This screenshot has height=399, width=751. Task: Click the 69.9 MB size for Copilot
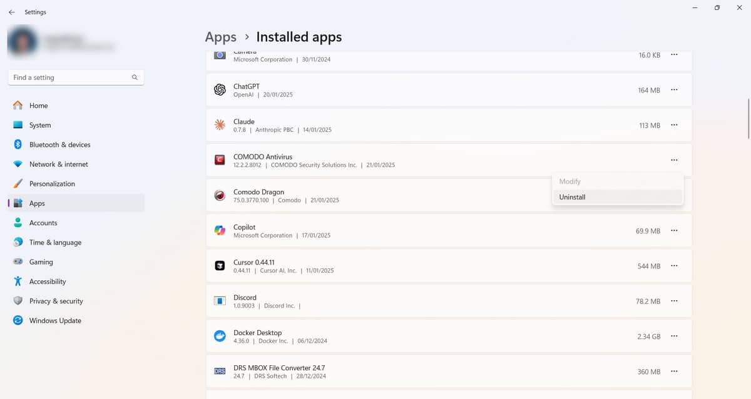pyautogui.click(x=648, y=231)
